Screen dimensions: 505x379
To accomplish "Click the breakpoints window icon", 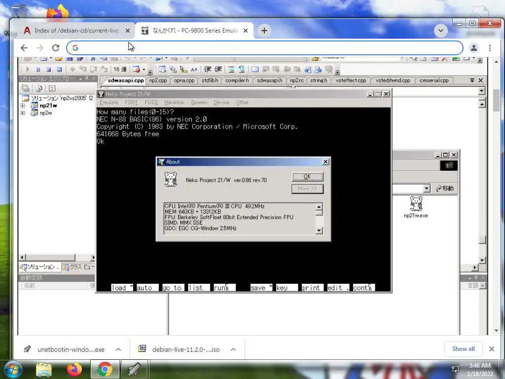I will (x=137, y=69).
